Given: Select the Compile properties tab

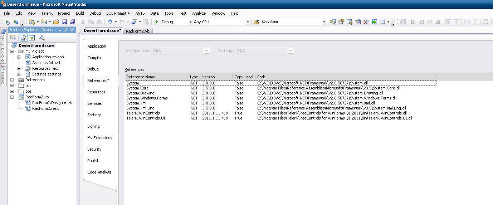Looking at the screenshot, I should tap(94, 58).
